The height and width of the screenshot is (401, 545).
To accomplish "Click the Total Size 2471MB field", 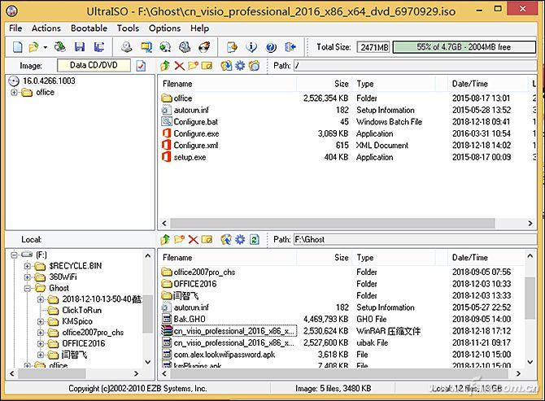I will [373, 47].
